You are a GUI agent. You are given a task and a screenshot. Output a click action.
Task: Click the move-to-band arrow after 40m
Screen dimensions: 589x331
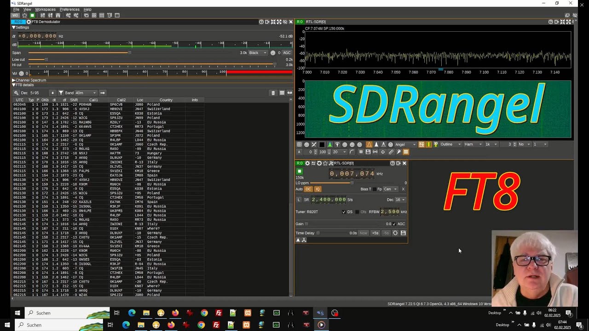(103, 93)
